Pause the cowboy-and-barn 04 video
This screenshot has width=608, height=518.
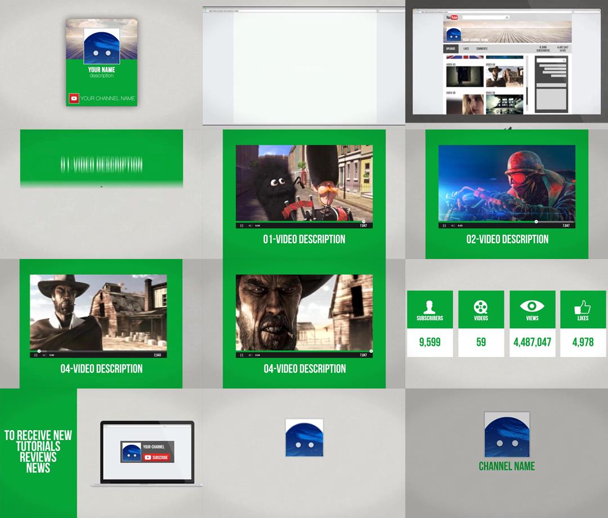(x=35, y=355)
